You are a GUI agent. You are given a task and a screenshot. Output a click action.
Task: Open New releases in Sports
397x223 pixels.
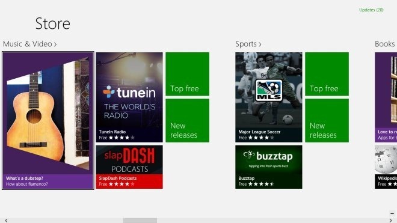tap(327, 120)
